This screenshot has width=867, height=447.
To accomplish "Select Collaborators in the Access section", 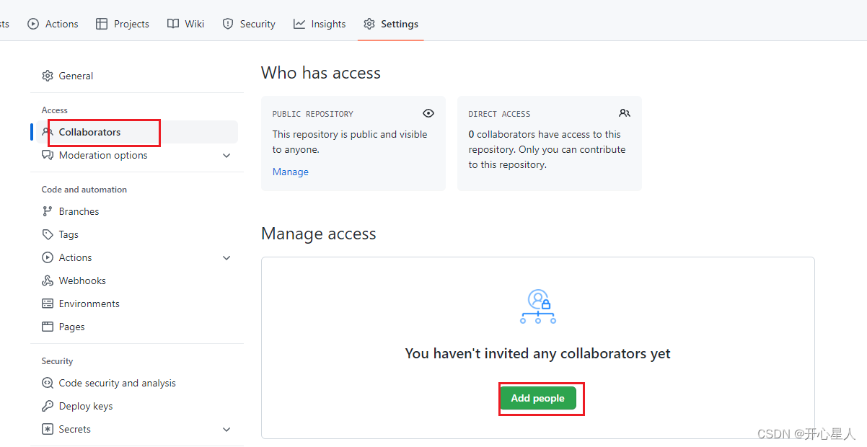I will (x=137, y=132).
